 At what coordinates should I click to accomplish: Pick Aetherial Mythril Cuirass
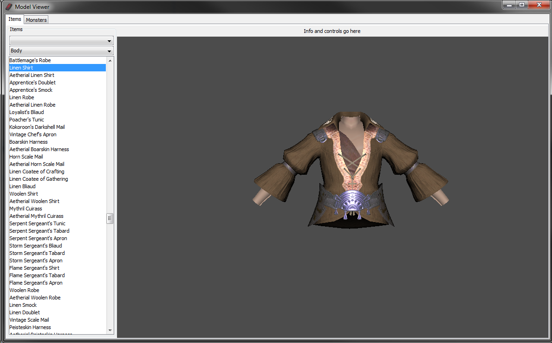[x=58, y=216]
